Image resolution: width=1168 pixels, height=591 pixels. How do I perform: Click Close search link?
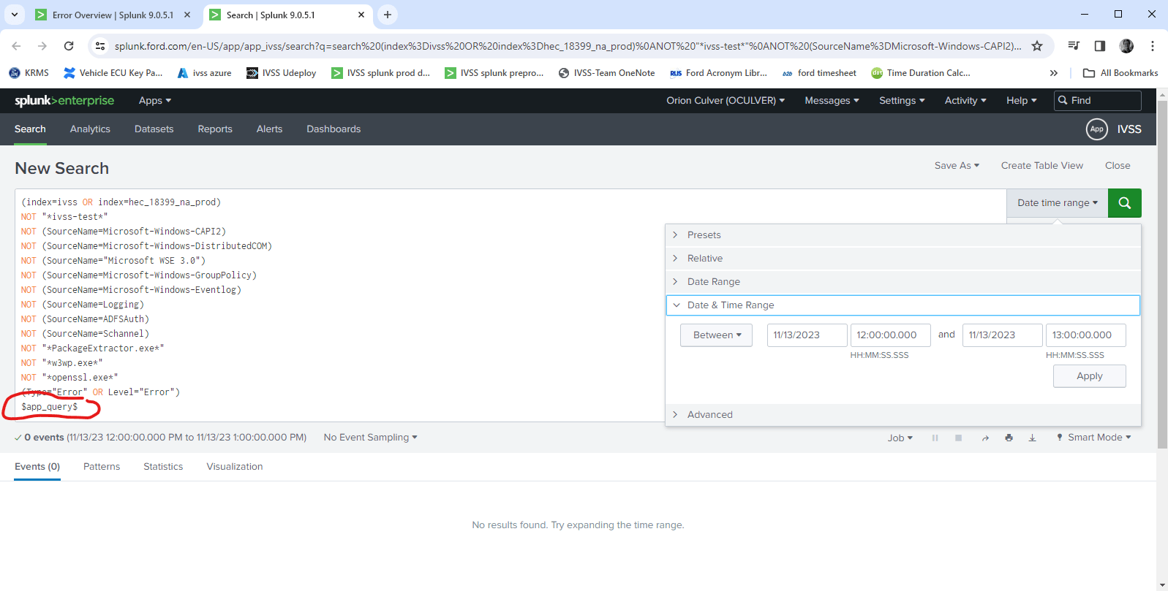(1118, 166)
